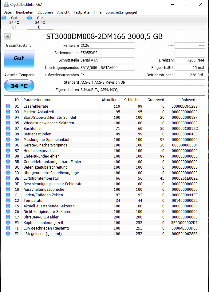
Task: Click the Betriebsstunden value 1228 Std.
Action: [190, 75]
